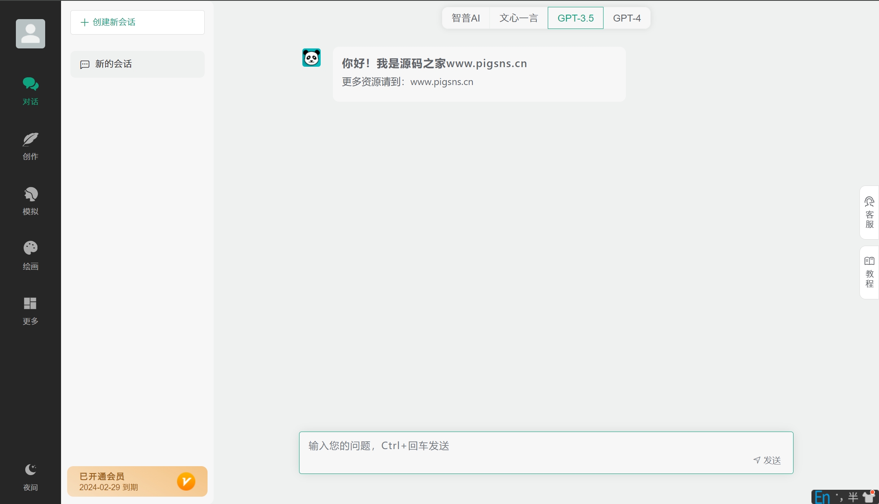Click www.pigsns.cn link after 更多资源请到

pos(442,82)
